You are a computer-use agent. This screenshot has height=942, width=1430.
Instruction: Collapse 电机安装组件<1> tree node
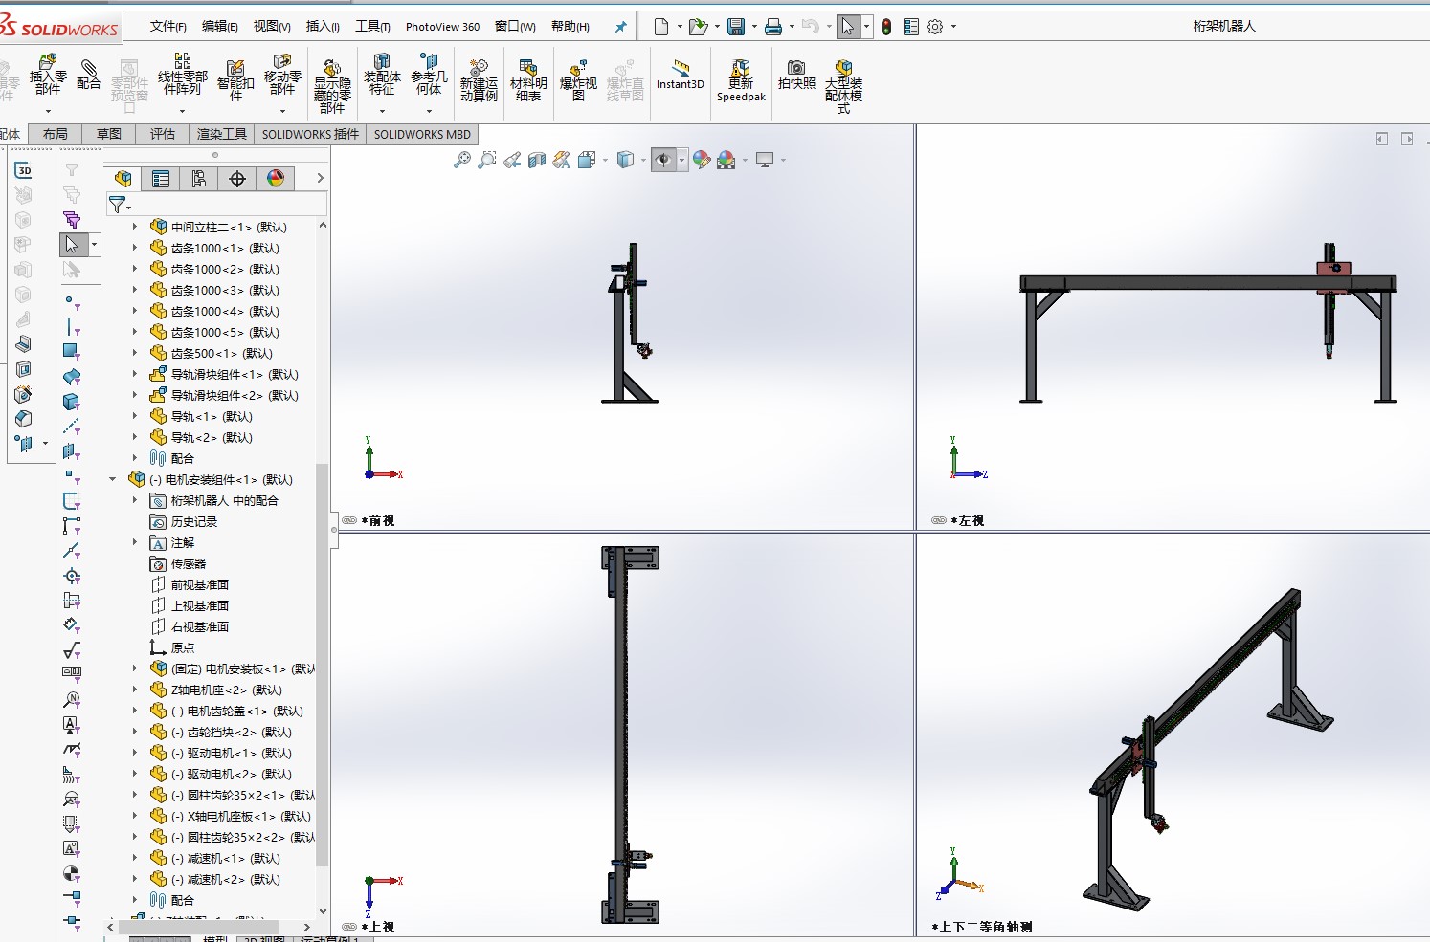(113, 480)
